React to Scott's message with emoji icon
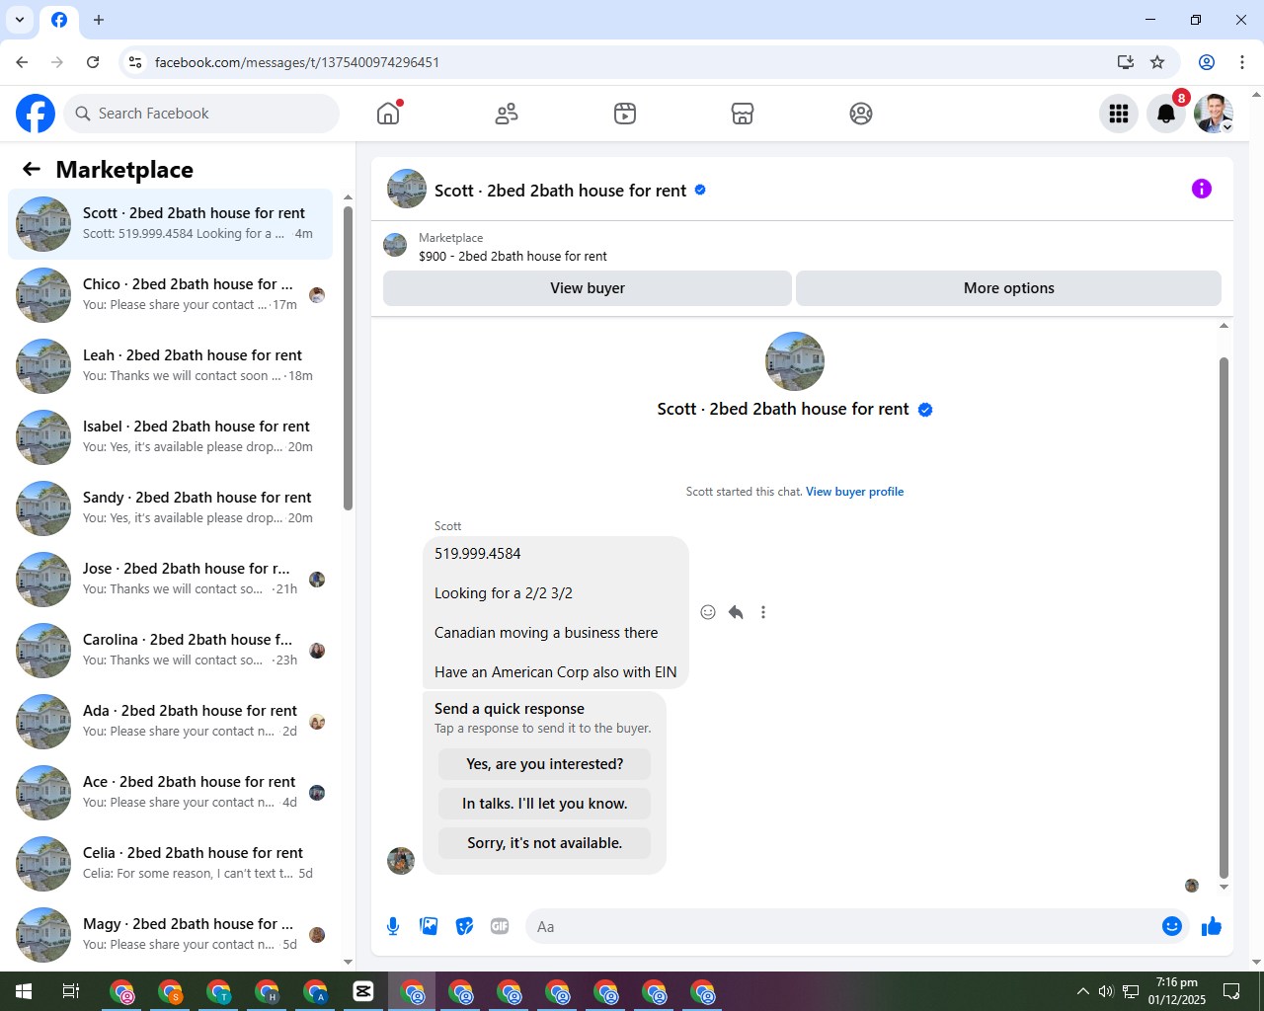The height and width of the screenshot is (1011, 1264). coord(708,612)
